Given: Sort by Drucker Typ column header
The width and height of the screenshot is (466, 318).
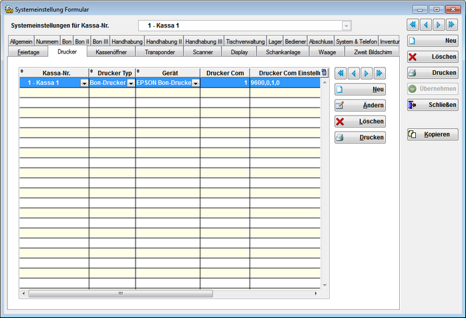Looking at the screenshot, I should [x=112, y=73].
